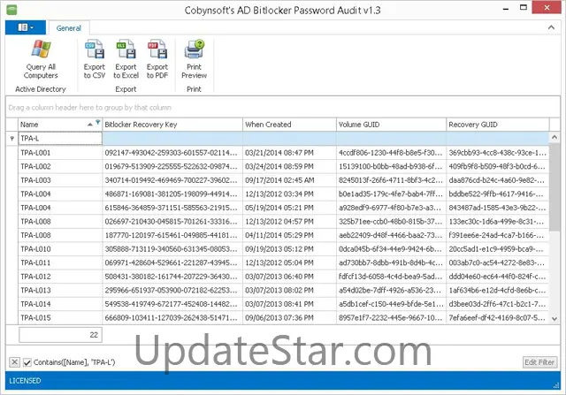Click date 09/17/2014 02:45 AM
566x395 pixels.
(x=279, y=180)
